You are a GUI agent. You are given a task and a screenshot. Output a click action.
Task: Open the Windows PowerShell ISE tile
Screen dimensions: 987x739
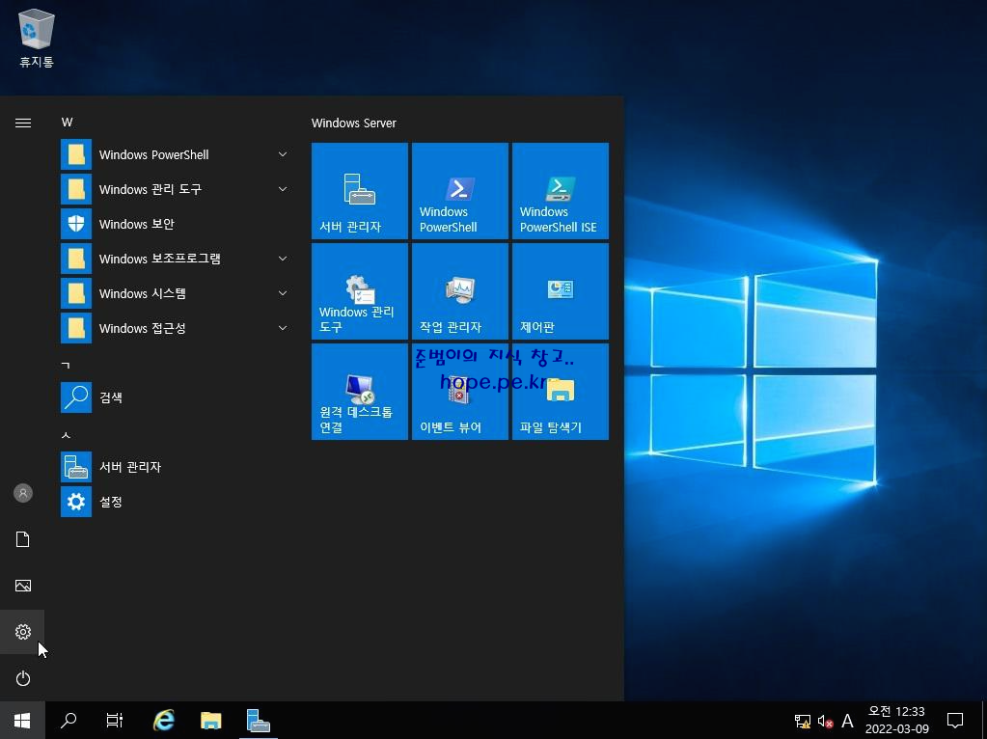pyautogui.click(x=561, y=191)
